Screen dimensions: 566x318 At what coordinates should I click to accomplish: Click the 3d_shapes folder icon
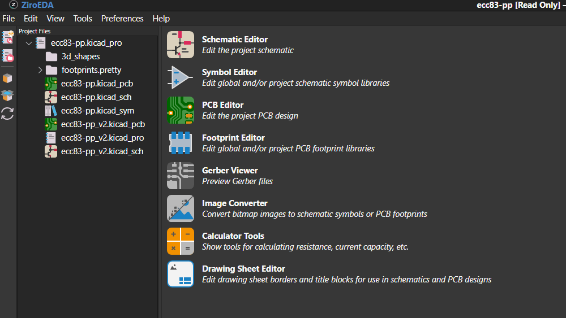coord(52,56)
